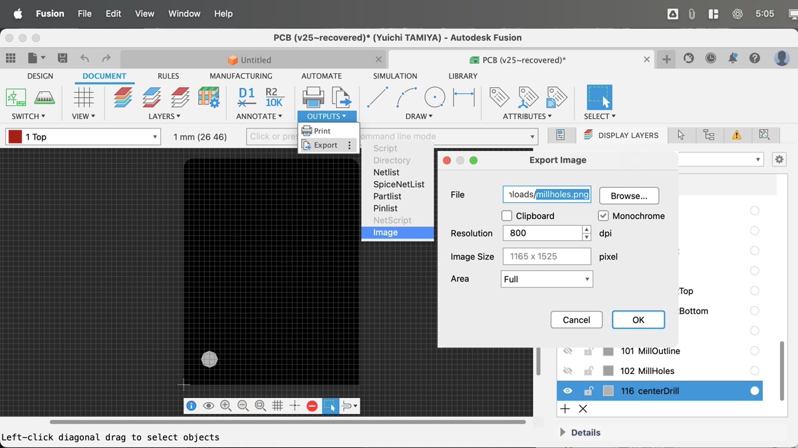Select the Dimension draw tool
Image resolution: width=798 pixels, height=448 pixels.
(464, 97)
